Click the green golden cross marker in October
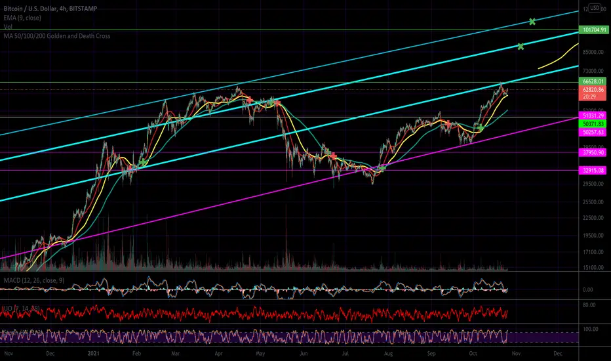This screenshot has width=611, height=361. (x=481, y=128)
